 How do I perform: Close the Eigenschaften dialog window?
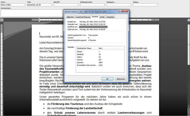pyautogui.click(x=125, y=11)
